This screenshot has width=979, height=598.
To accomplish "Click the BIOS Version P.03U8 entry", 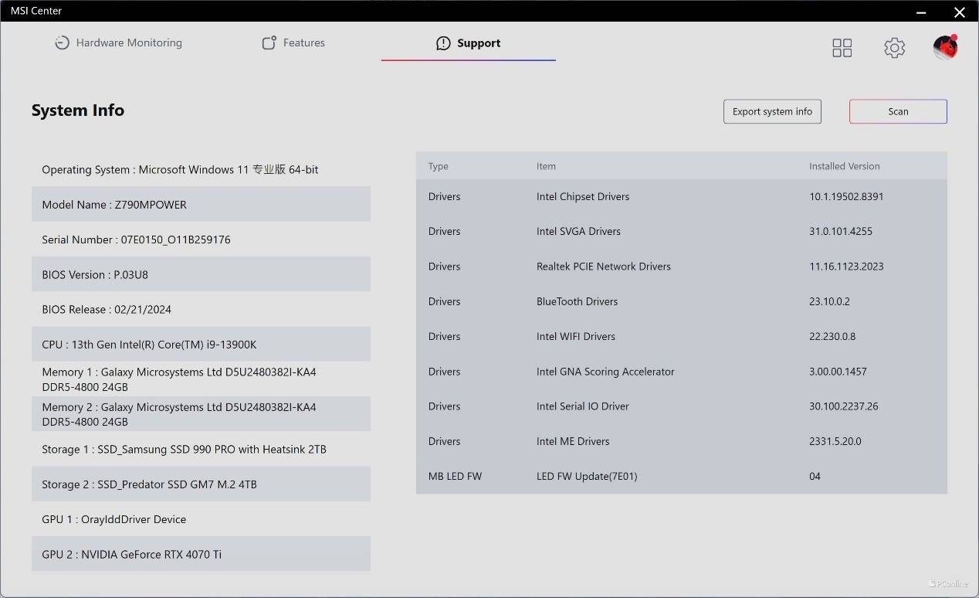I will point(201,274).
